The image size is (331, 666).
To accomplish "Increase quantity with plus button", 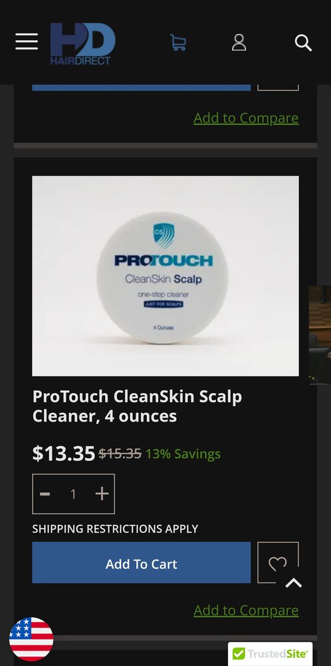I will (102, 494).
